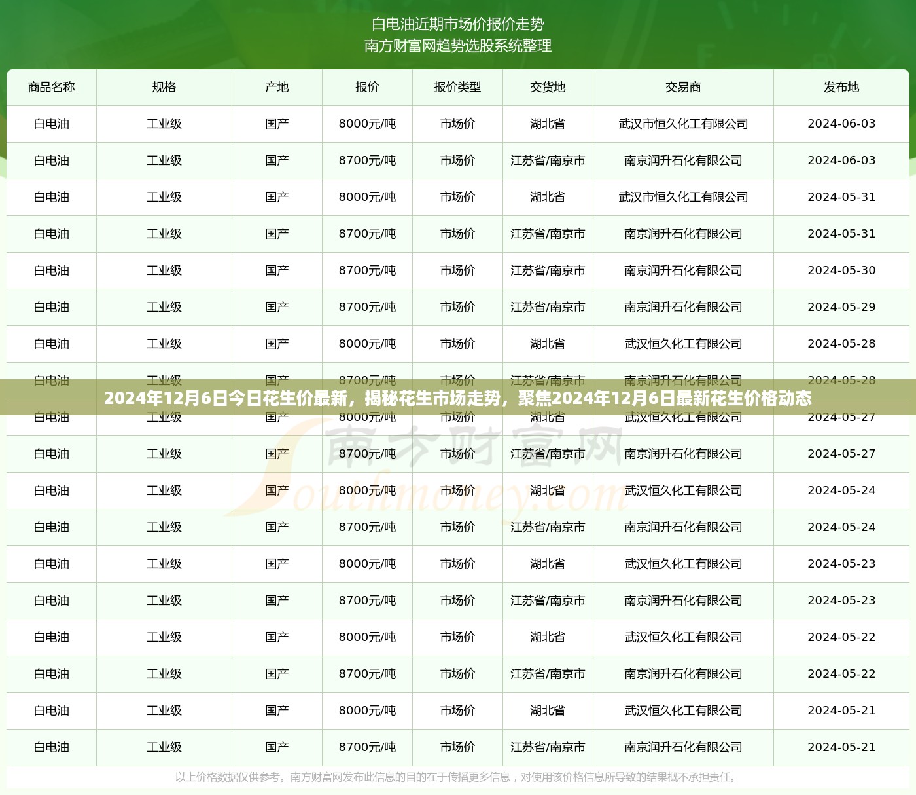Click 武汉恒久化工有限公司 in the 2024-05-28 row
The height and width of the screenshot is (795, 916).
[683, 344]
